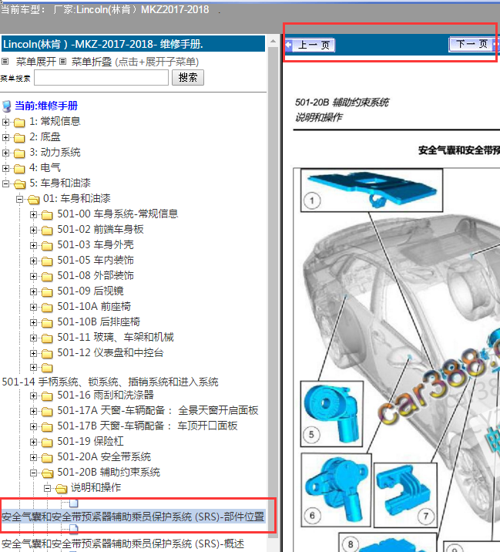Click the tree panel scrollbar up arrow
This screenshot has width=500, height=552.
click(273, 42)
